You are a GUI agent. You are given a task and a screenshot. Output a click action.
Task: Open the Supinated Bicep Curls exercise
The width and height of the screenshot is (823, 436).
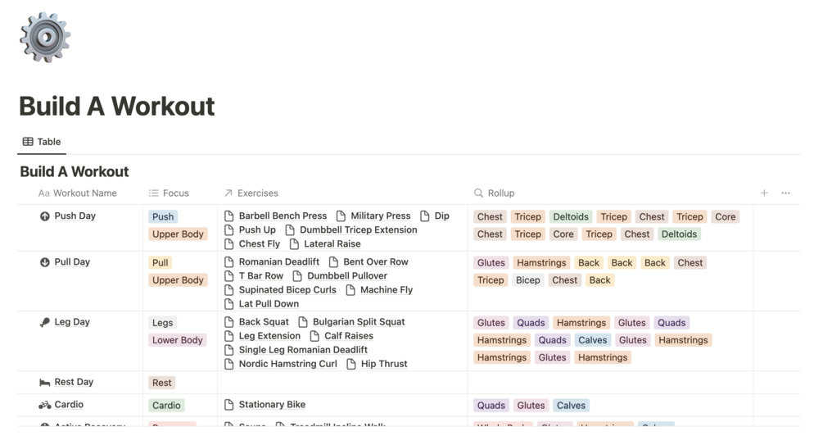[x=287, y=290]
